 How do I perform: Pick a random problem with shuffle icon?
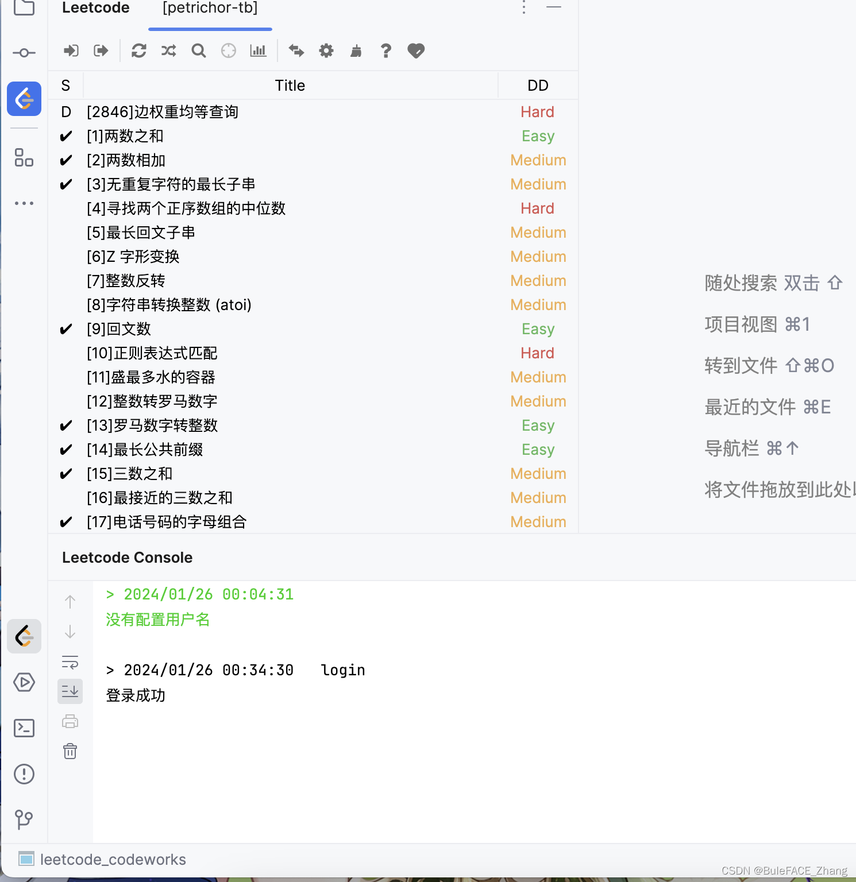click(169, 51)
